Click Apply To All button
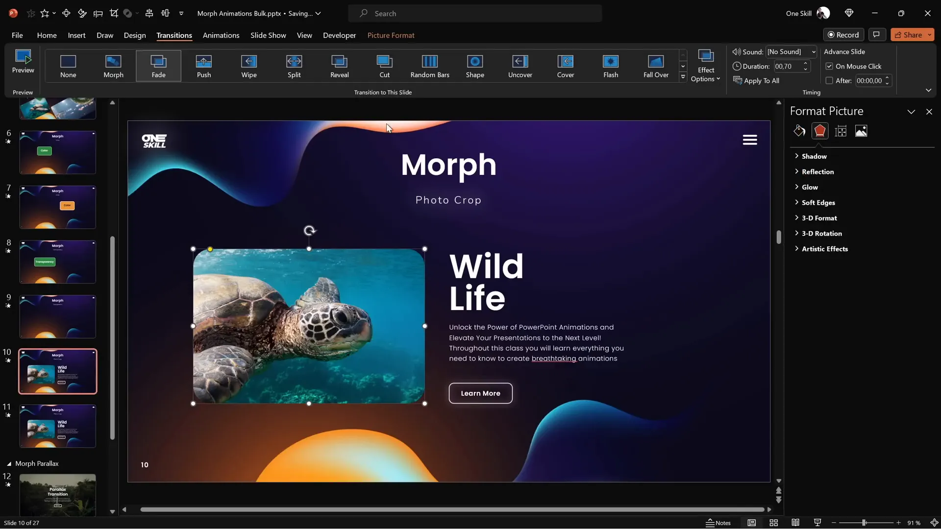941x529 pixels. [756, 81]
